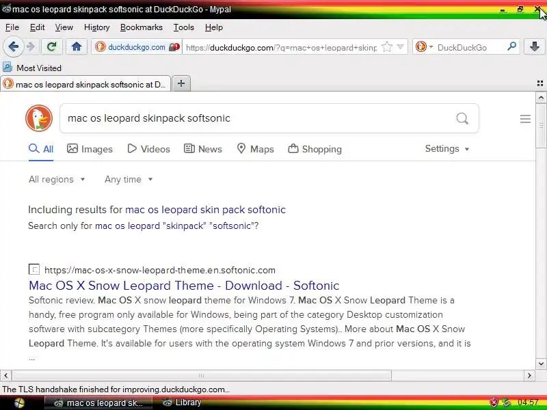This screenshot has width=547, height=410.
Task: Bookmark this page with the star icon
Action: point(386,46)
